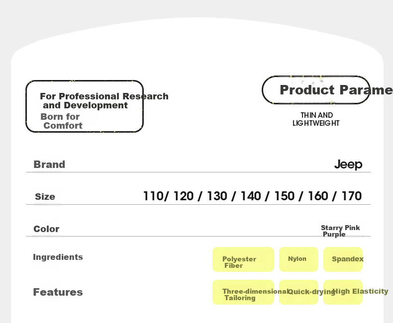Select the Nylon ingredient tag
Image resolution: width=393 pixels, height=323 pixels.
tap(298, 259)
